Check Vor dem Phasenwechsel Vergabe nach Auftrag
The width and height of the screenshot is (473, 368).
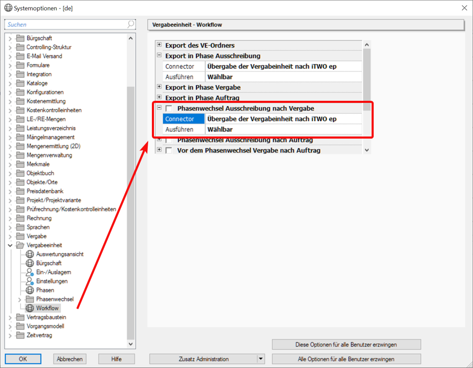tap(169, 151)
